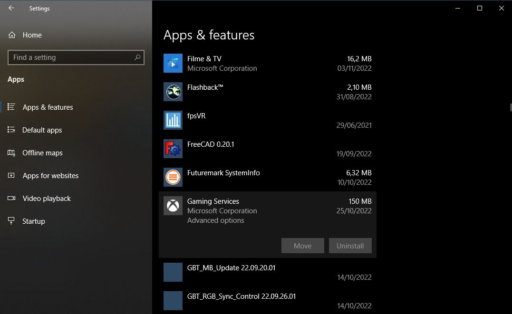Click the Video playback camera icon
Screen dimensions: 512x314
coord(11,198)
